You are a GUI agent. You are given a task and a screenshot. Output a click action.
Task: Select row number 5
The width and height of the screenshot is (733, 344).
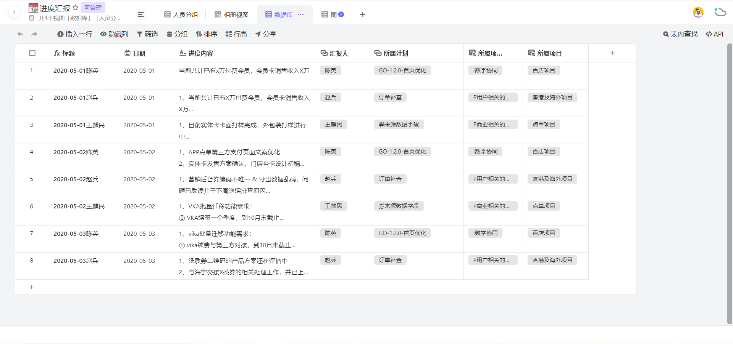(x=32, y=179)
